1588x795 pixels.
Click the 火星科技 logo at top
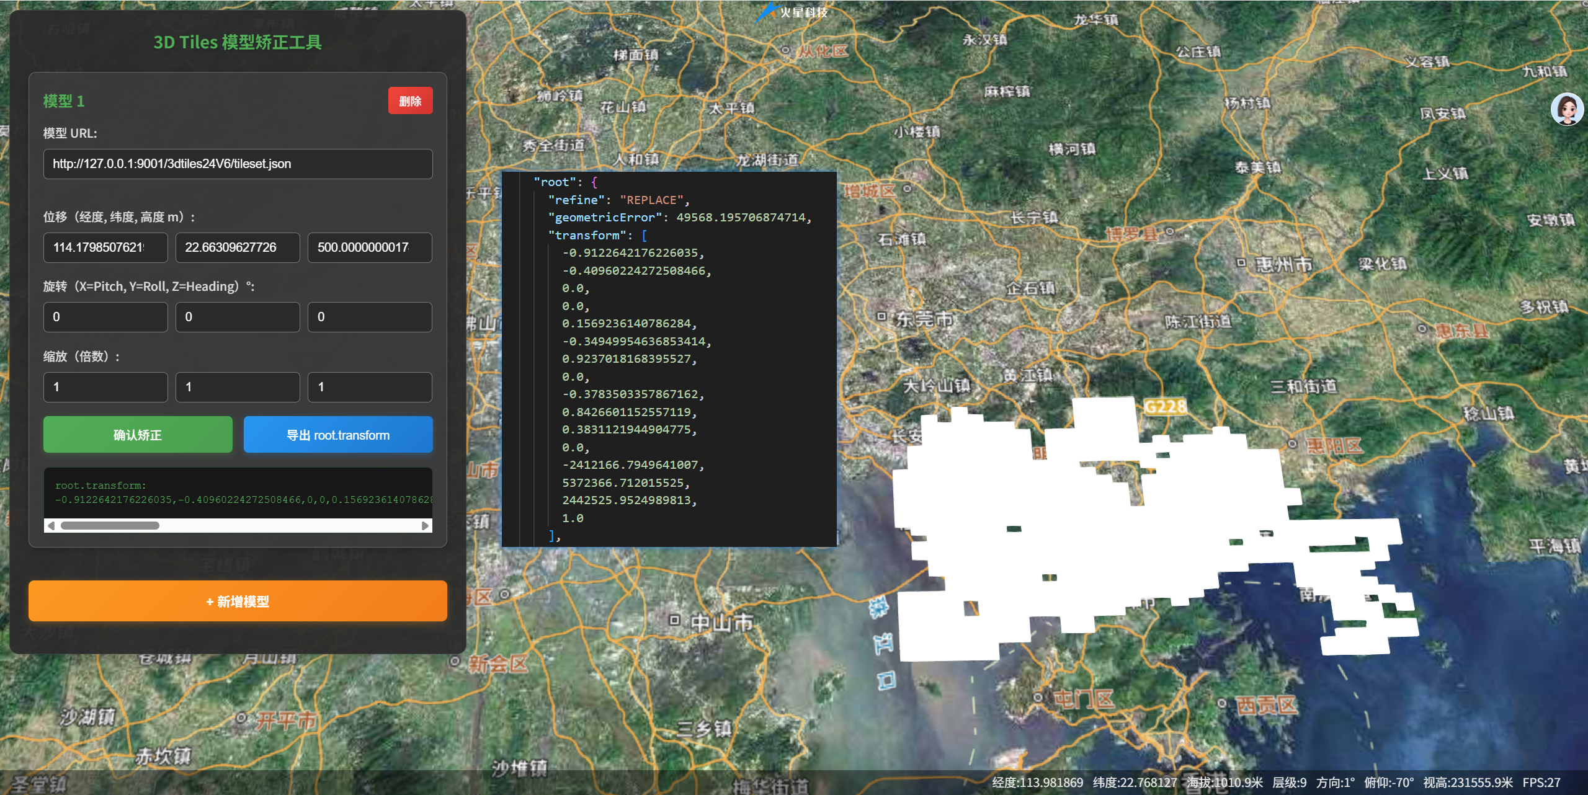[x=792, y=12]
